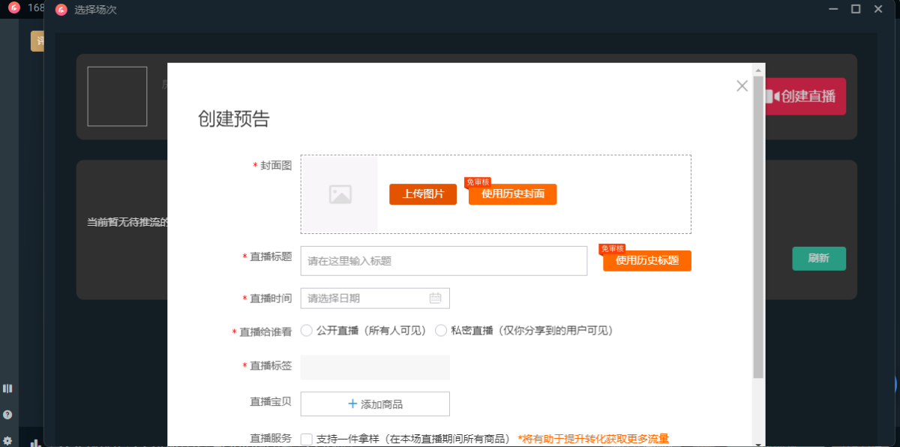
Task: Open the calendar icon in date field
Action: [435, 298]
